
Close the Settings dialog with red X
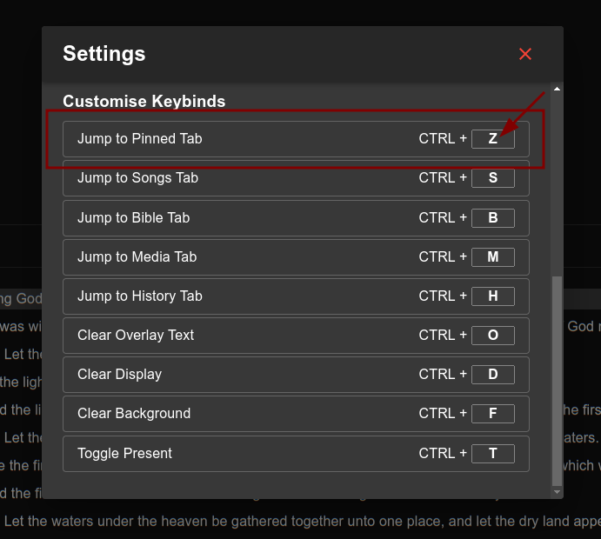click(x=525, y=54)
